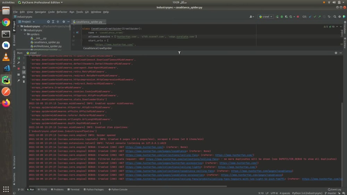Screen dimensions: 347x195
Task: Switch to the Python Console tab
Action: (118, 189)
